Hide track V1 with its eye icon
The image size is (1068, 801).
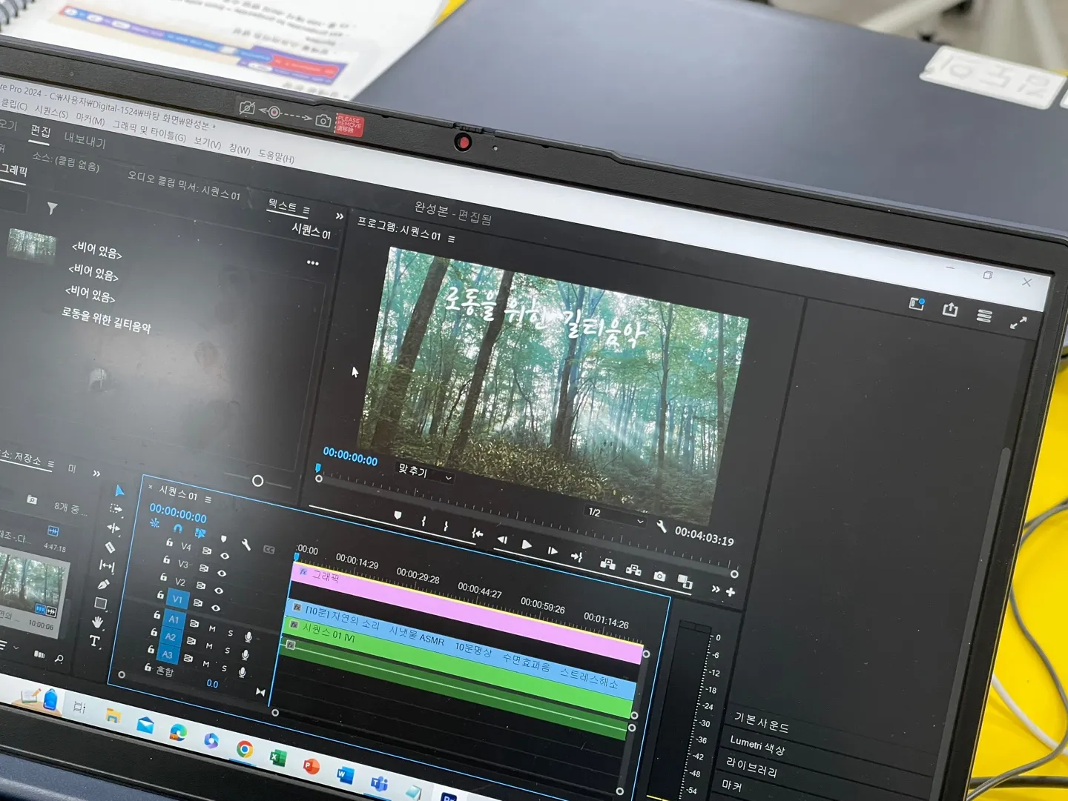pos(216,608)
